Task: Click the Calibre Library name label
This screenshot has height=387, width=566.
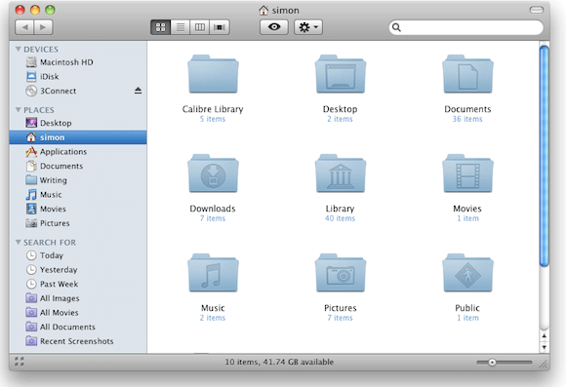Action: tap(213, 109)
